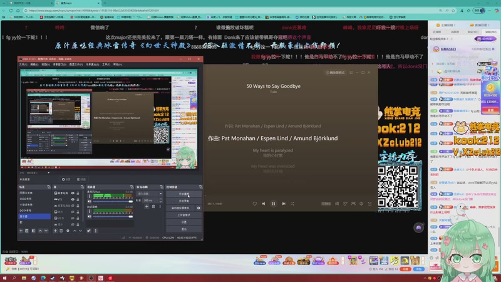Enable Studio Mode in OBS Controls
The height and width of the screenshot is (282, 501).
183,215
